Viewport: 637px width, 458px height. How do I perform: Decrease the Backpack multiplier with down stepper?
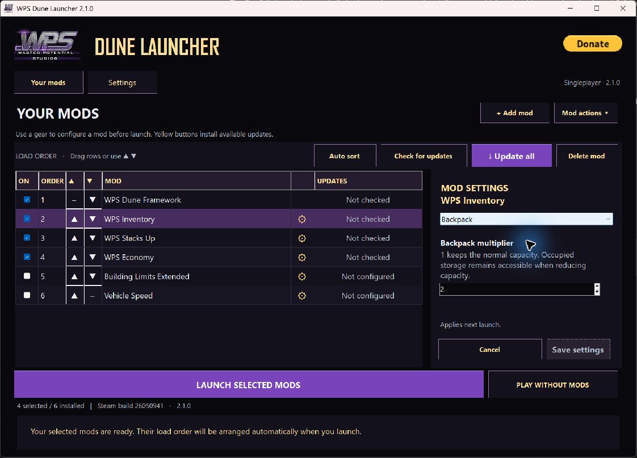point(597,292)
